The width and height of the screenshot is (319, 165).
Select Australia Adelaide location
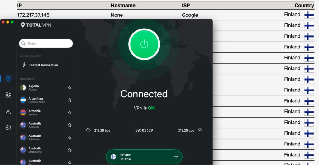pos(46,125)
